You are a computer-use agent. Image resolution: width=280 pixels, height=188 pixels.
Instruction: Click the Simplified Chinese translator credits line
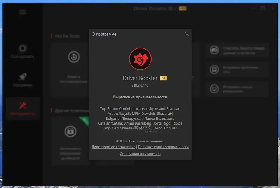(140, 128)
